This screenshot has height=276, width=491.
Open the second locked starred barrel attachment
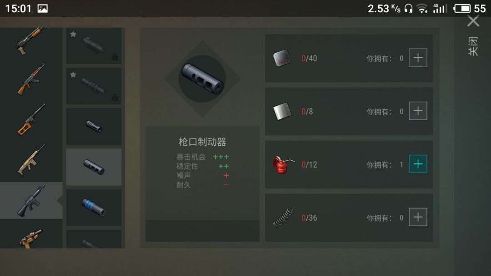tap(94, 86)
